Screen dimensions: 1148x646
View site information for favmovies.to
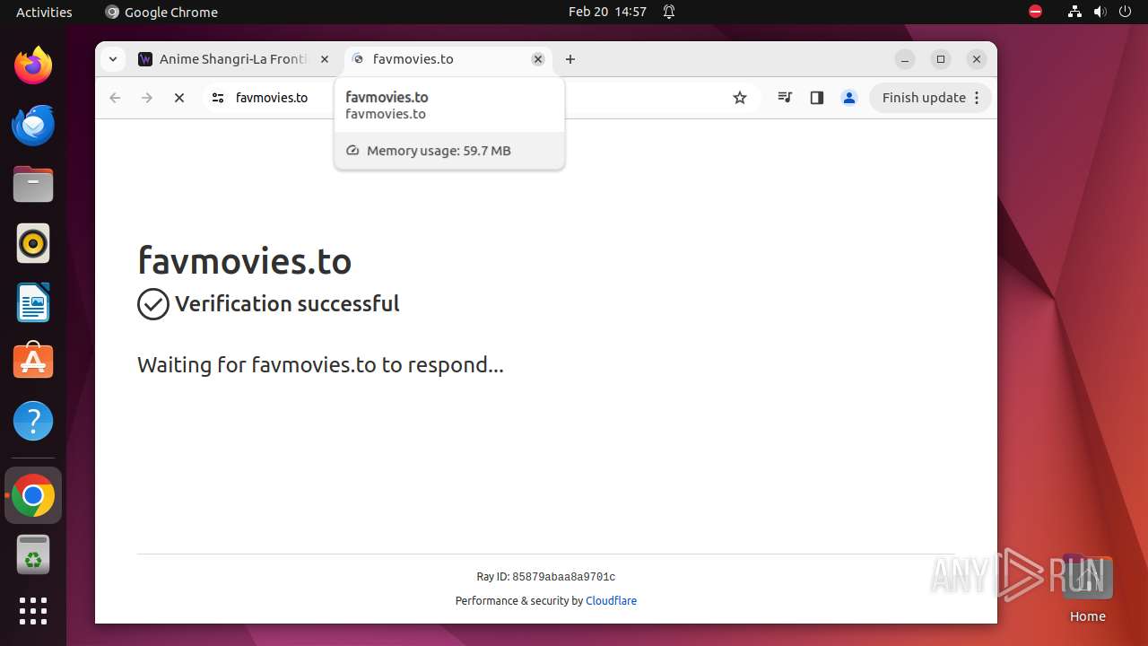point(217,98)
